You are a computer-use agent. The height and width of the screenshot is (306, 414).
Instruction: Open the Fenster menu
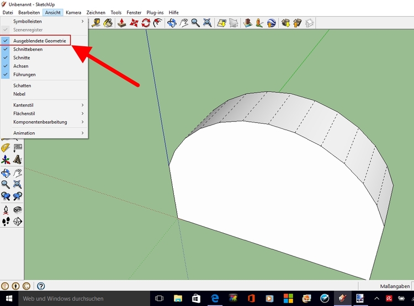(134, 12)
